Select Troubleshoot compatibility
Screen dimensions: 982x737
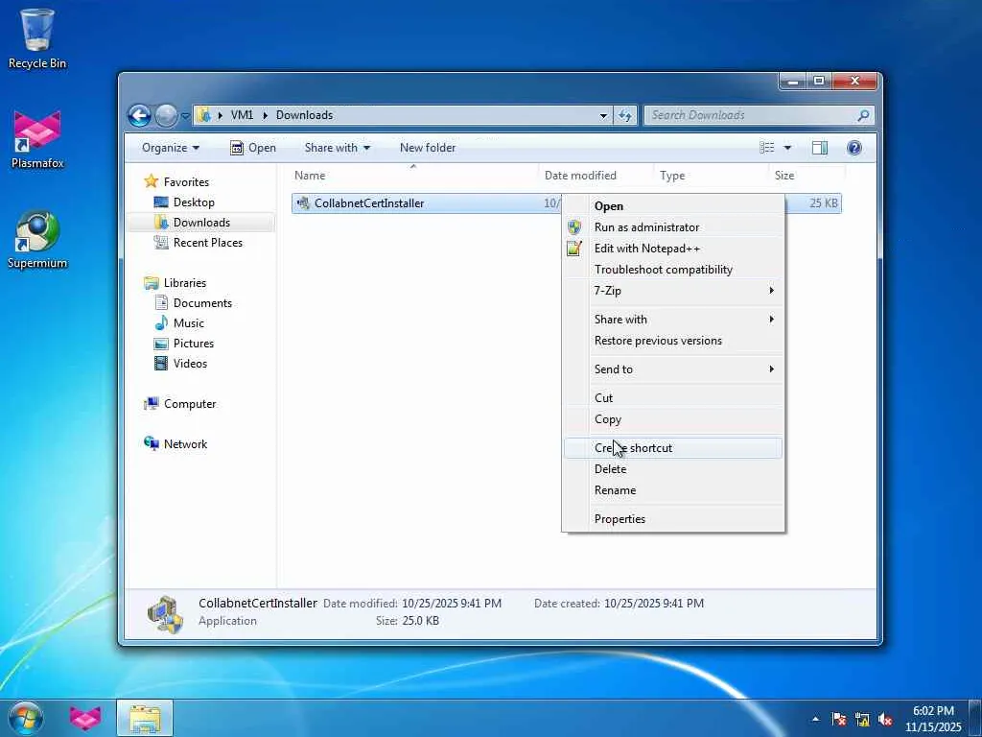point(673,270)
